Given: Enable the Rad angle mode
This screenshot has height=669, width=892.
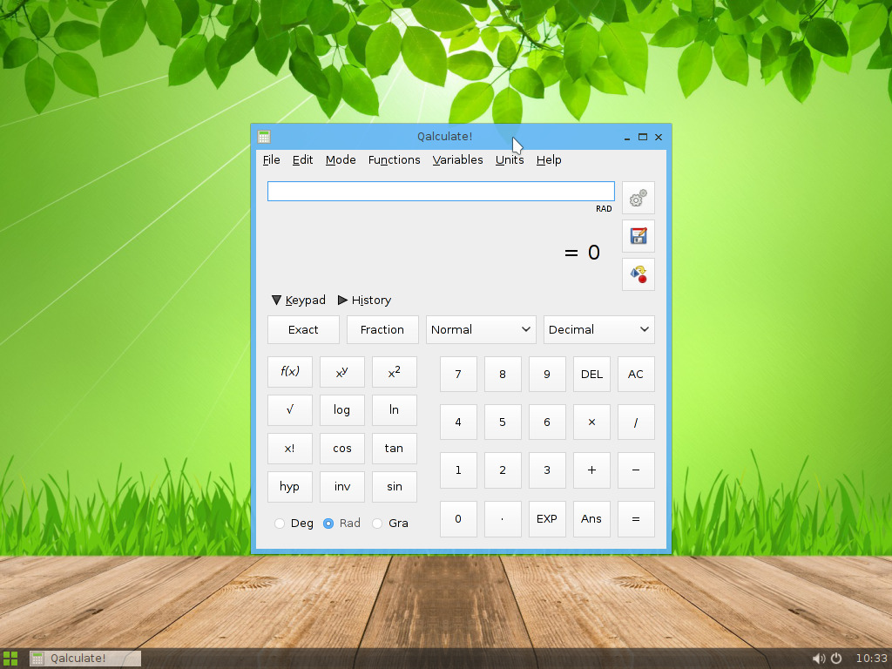Looking at the screenshot, I should (x=328, y=523).
